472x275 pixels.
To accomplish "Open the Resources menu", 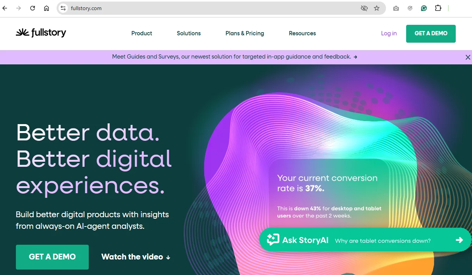I will [302, 33].
